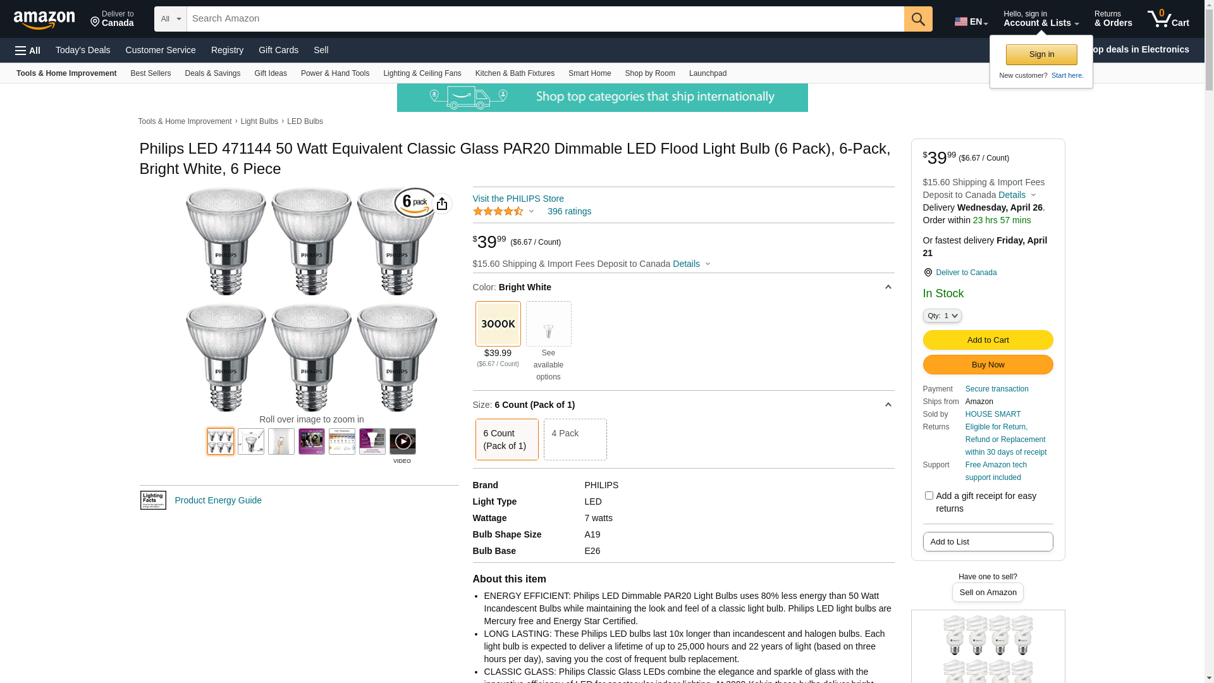Check the gift receipt checkbox
Viewport: 1214px width, 683px height.
pos(929,496)
